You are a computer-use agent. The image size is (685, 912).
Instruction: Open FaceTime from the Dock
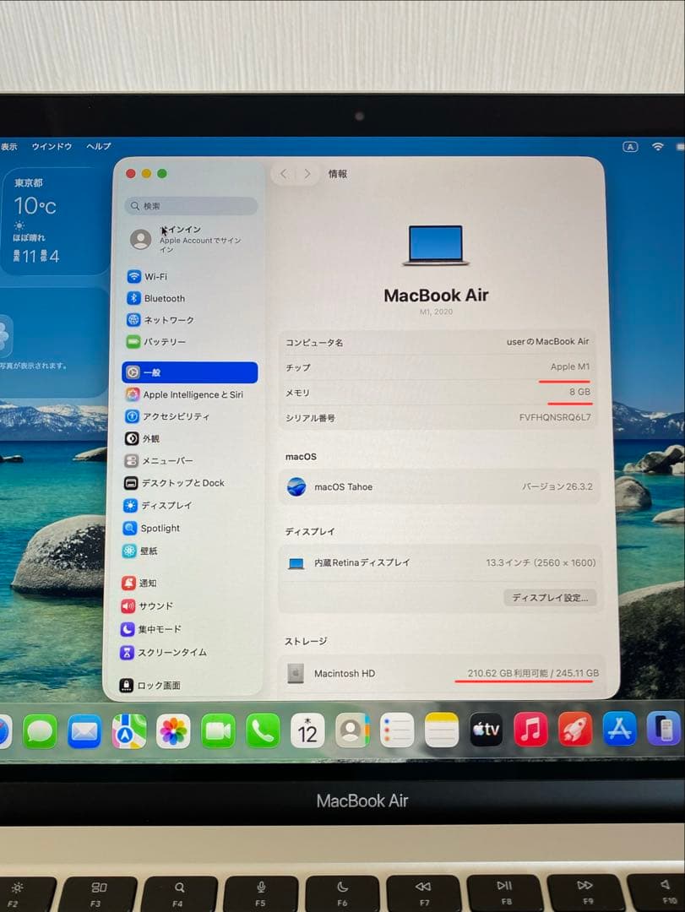(x=218, y=731)
